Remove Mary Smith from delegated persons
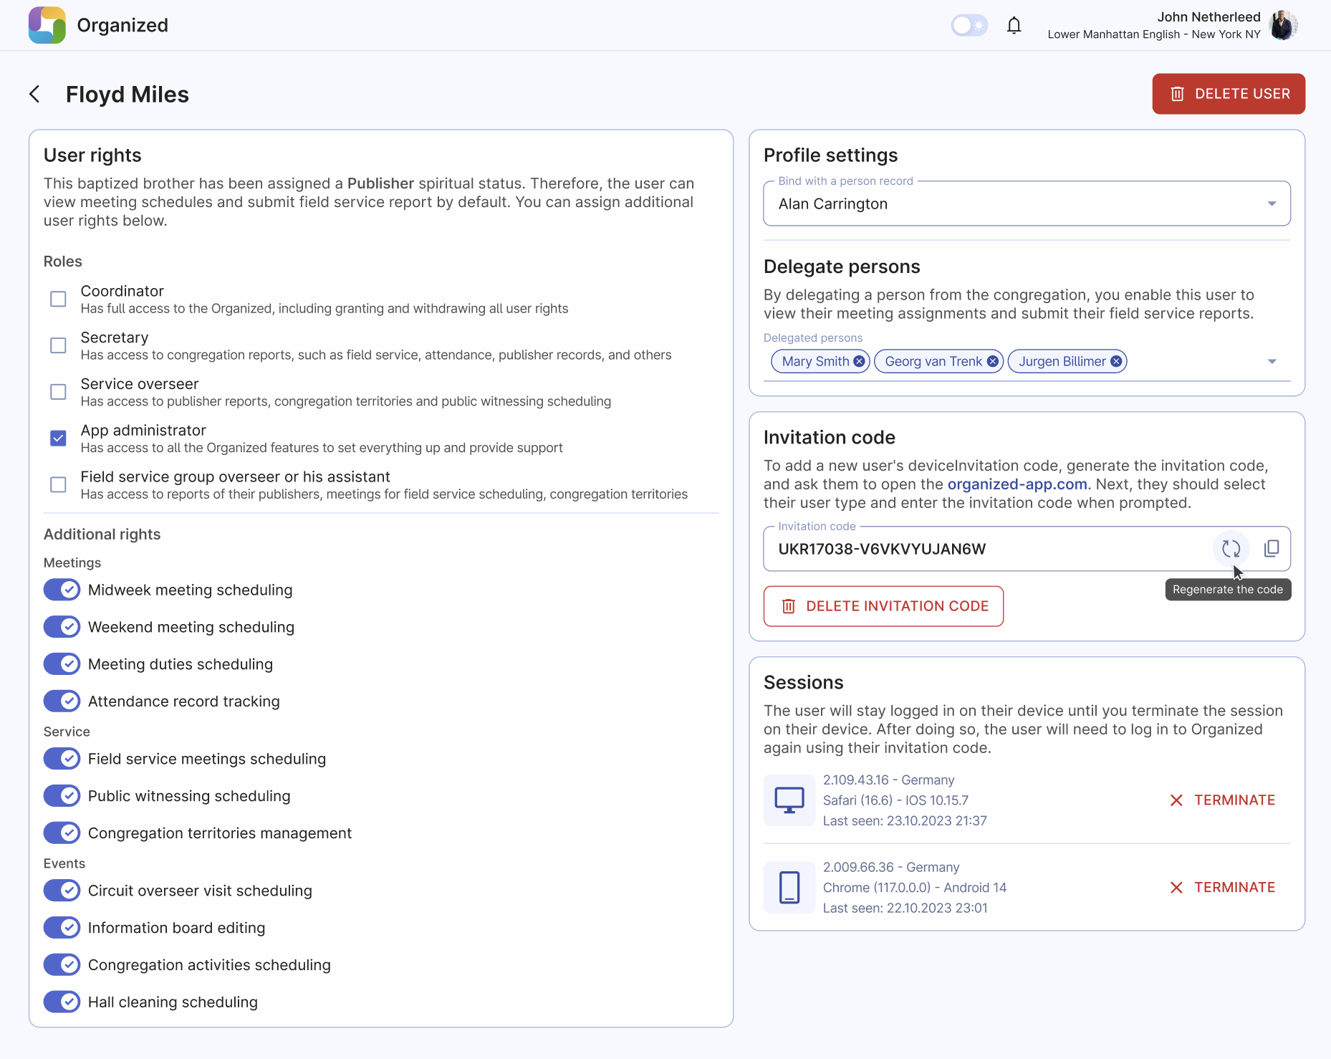 [859, 361]
